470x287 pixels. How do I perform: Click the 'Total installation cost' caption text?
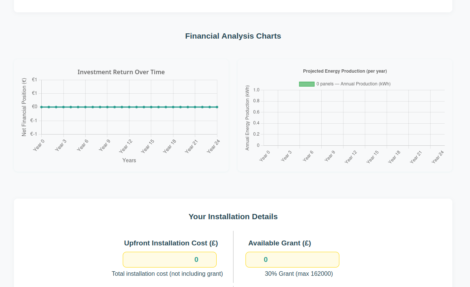pyautogui.click(x=167, y=274)
